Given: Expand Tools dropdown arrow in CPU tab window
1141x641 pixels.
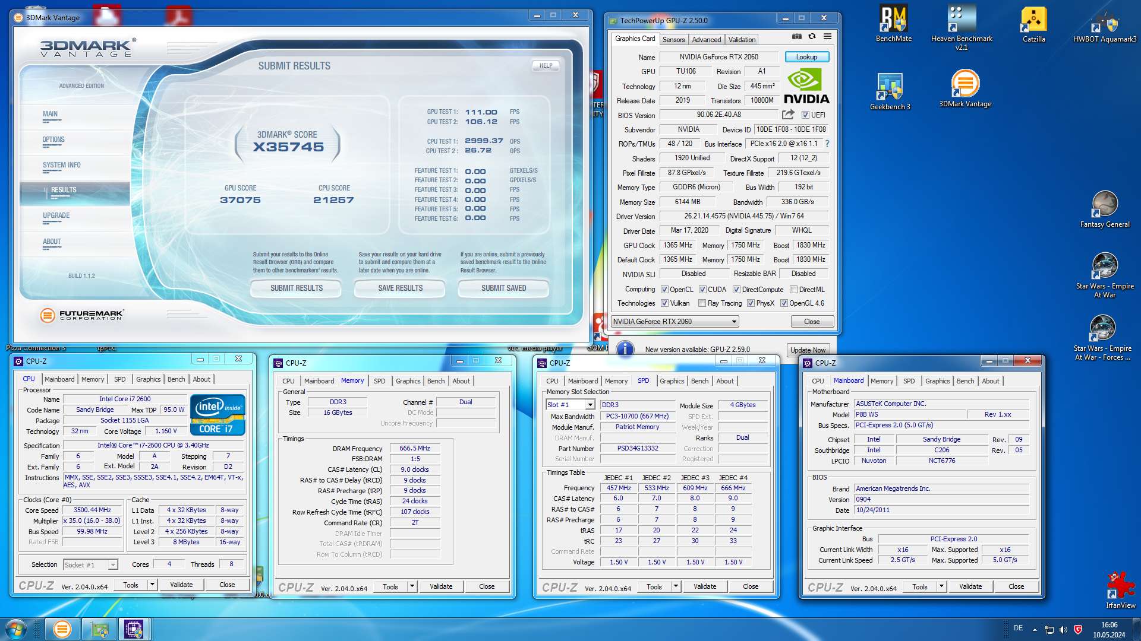Looking at the screenshot, I should [x=152, y=585].
